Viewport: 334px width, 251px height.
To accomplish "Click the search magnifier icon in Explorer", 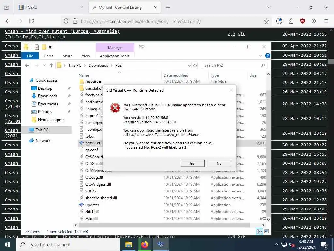I will tap(263, 65).
